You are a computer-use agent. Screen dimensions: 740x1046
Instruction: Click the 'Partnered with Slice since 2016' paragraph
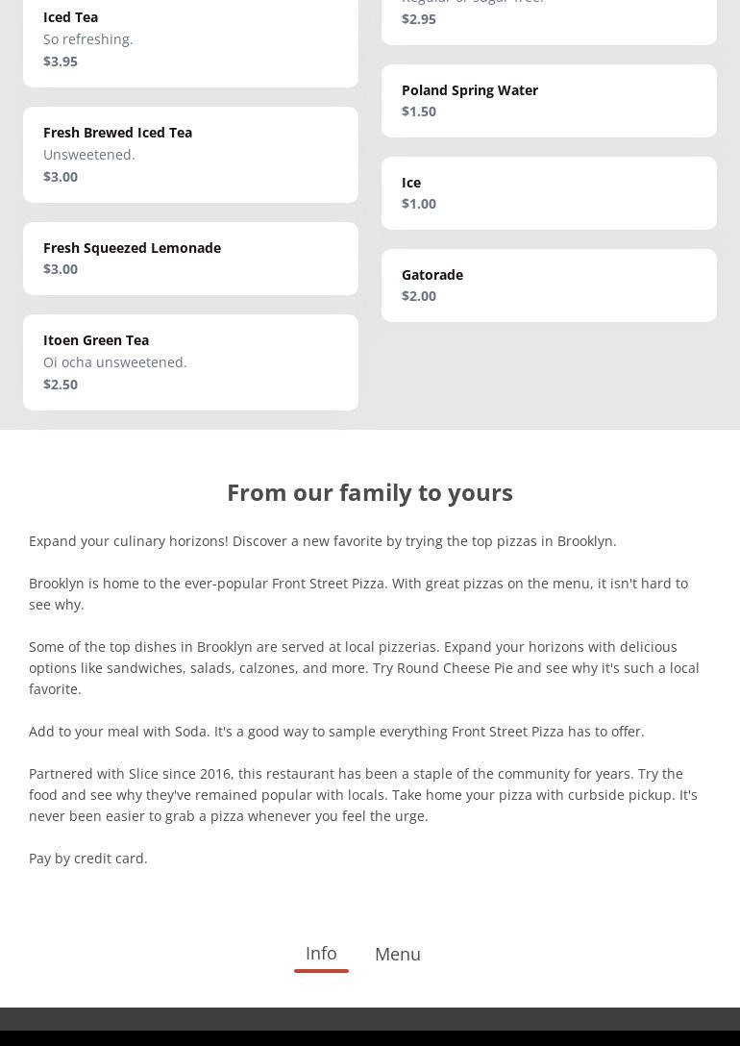[363, 794]
